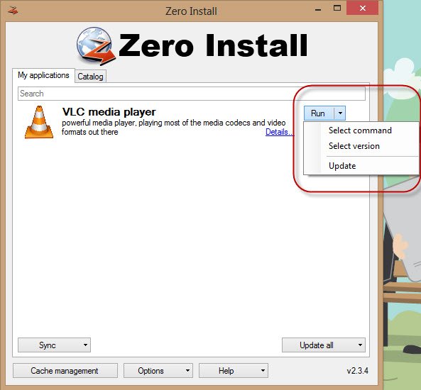Viewport: 421px width, 390px height.
Task: Run VLC media player
Action: coord(319,113)
